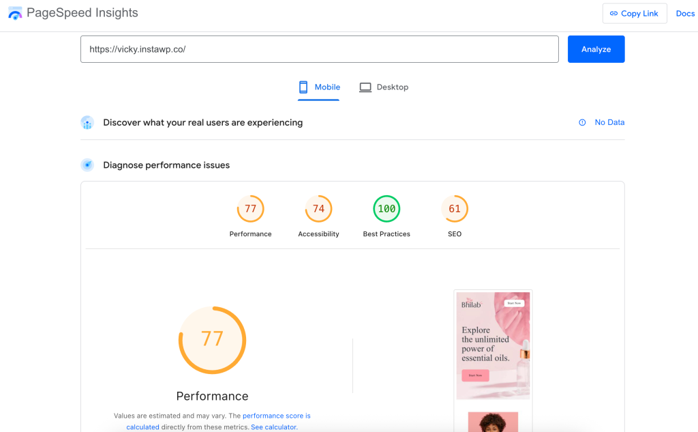
Task: Select the Mobile tab
Action: pos(318,87)
